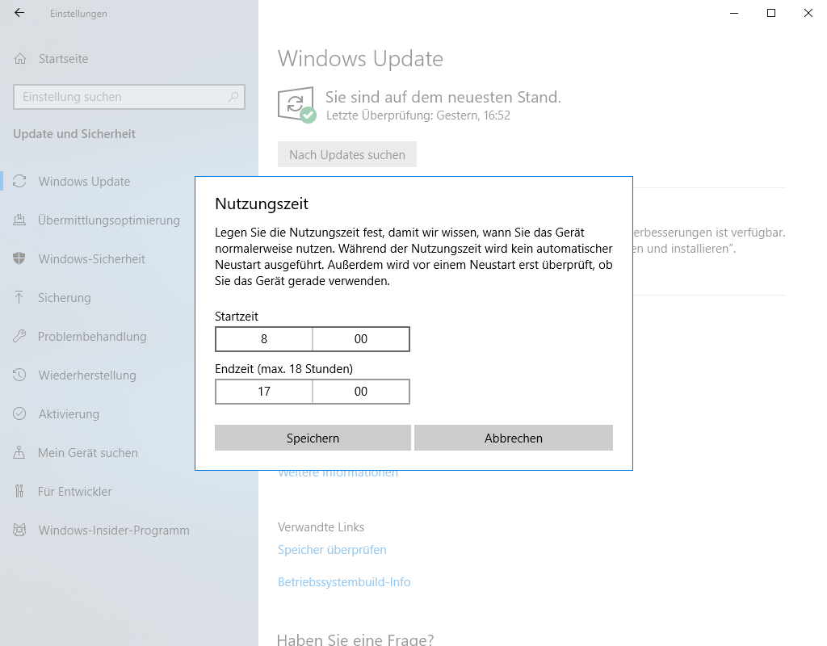Click the Update und Sicherheit heading

point(74,134)
